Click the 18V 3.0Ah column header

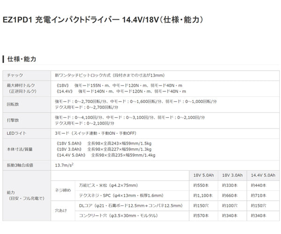pyautogui.click(x=232, y=175)
